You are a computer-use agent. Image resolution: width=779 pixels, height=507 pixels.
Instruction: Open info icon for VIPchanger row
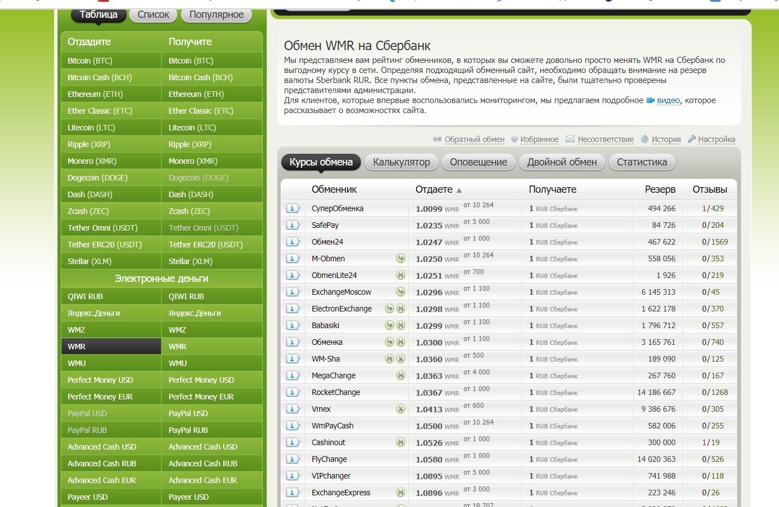click(x=292, y=476)
